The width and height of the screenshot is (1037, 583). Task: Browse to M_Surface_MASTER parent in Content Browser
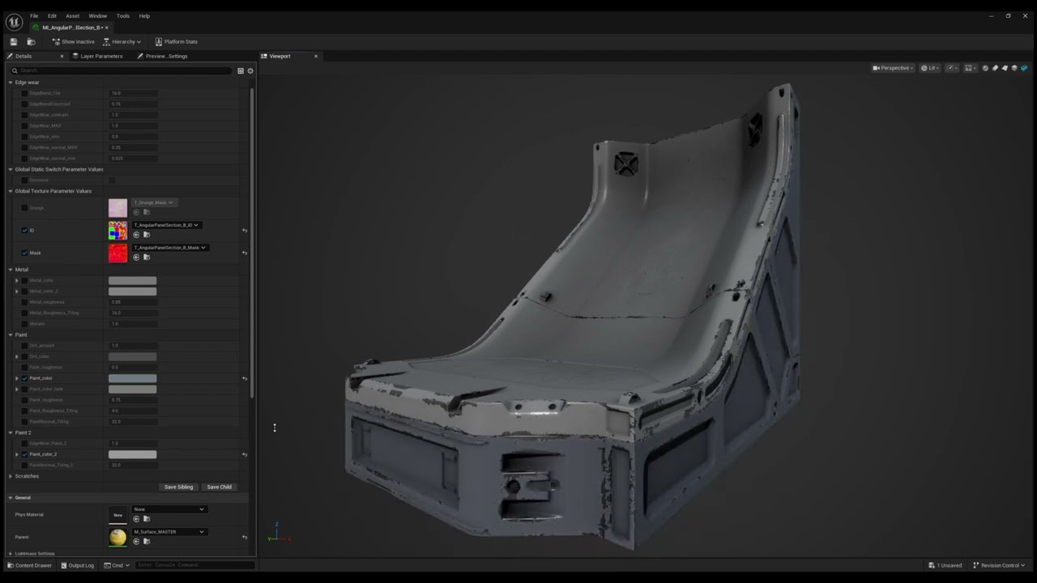147,542
